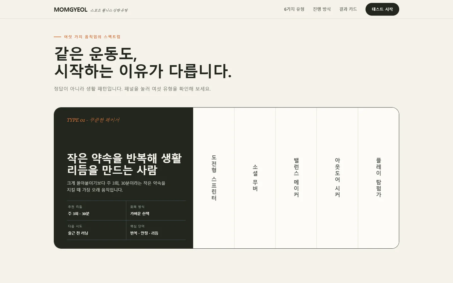Go to 진행 방식 section
The width and height of the screenshot is (453, 283).
pos(322,9)
